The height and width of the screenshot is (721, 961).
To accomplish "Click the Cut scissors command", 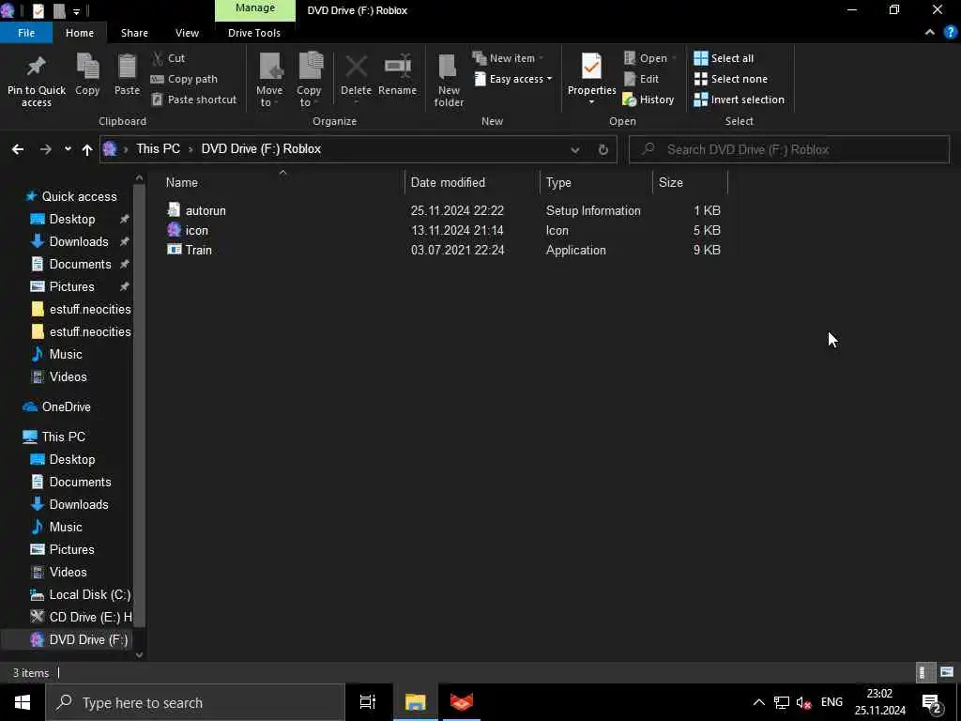I will point(169,58).
